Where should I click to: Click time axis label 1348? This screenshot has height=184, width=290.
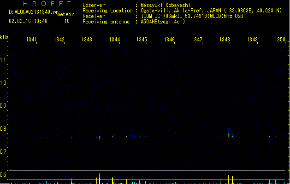(x=225, y=40)
